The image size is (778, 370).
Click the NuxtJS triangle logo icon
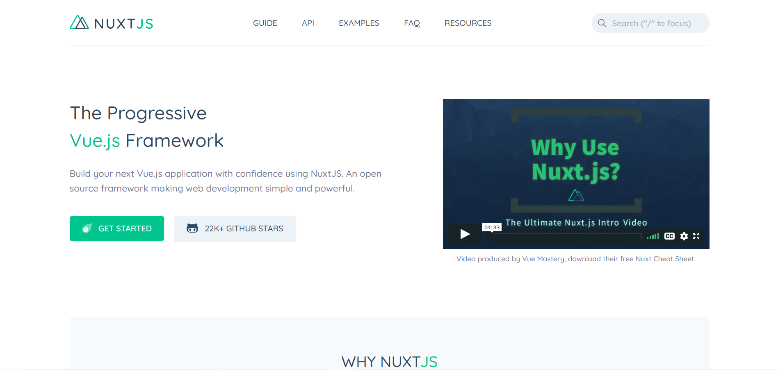point(79,23)
